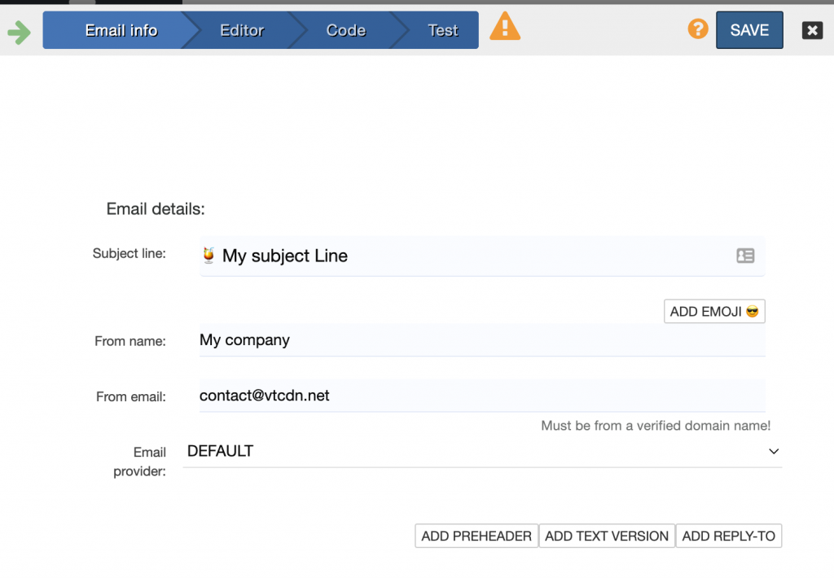Image resolution: width=834 pixels, height=578 pixels.
Task: Close the email editor with X icon
Action: [812, 30]
